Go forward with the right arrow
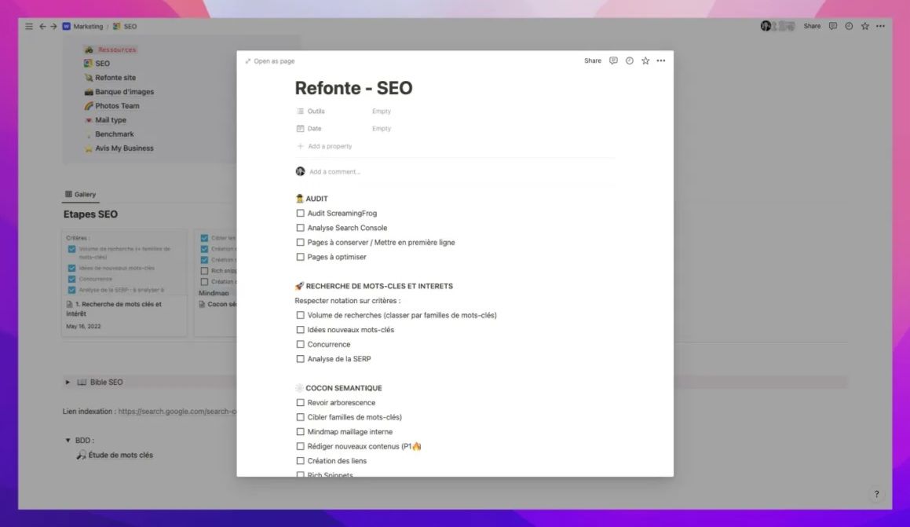The width and height of the screenshot is (910, 527). coord(53,26)
